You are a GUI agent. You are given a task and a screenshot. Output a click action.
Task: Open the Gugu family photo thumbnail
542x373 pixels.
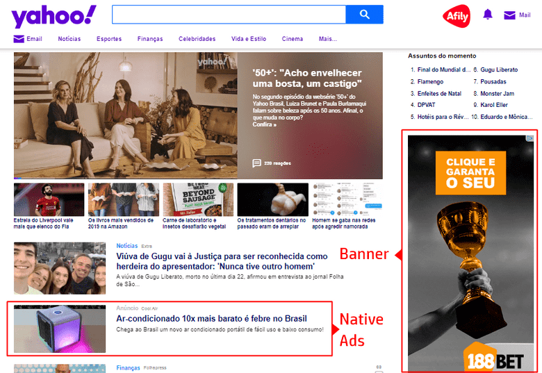pyautogui.click(x=60, y=268)
